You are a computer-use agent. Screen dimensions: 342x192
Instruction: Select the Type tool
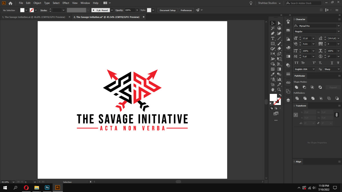[x=272, y=38]
